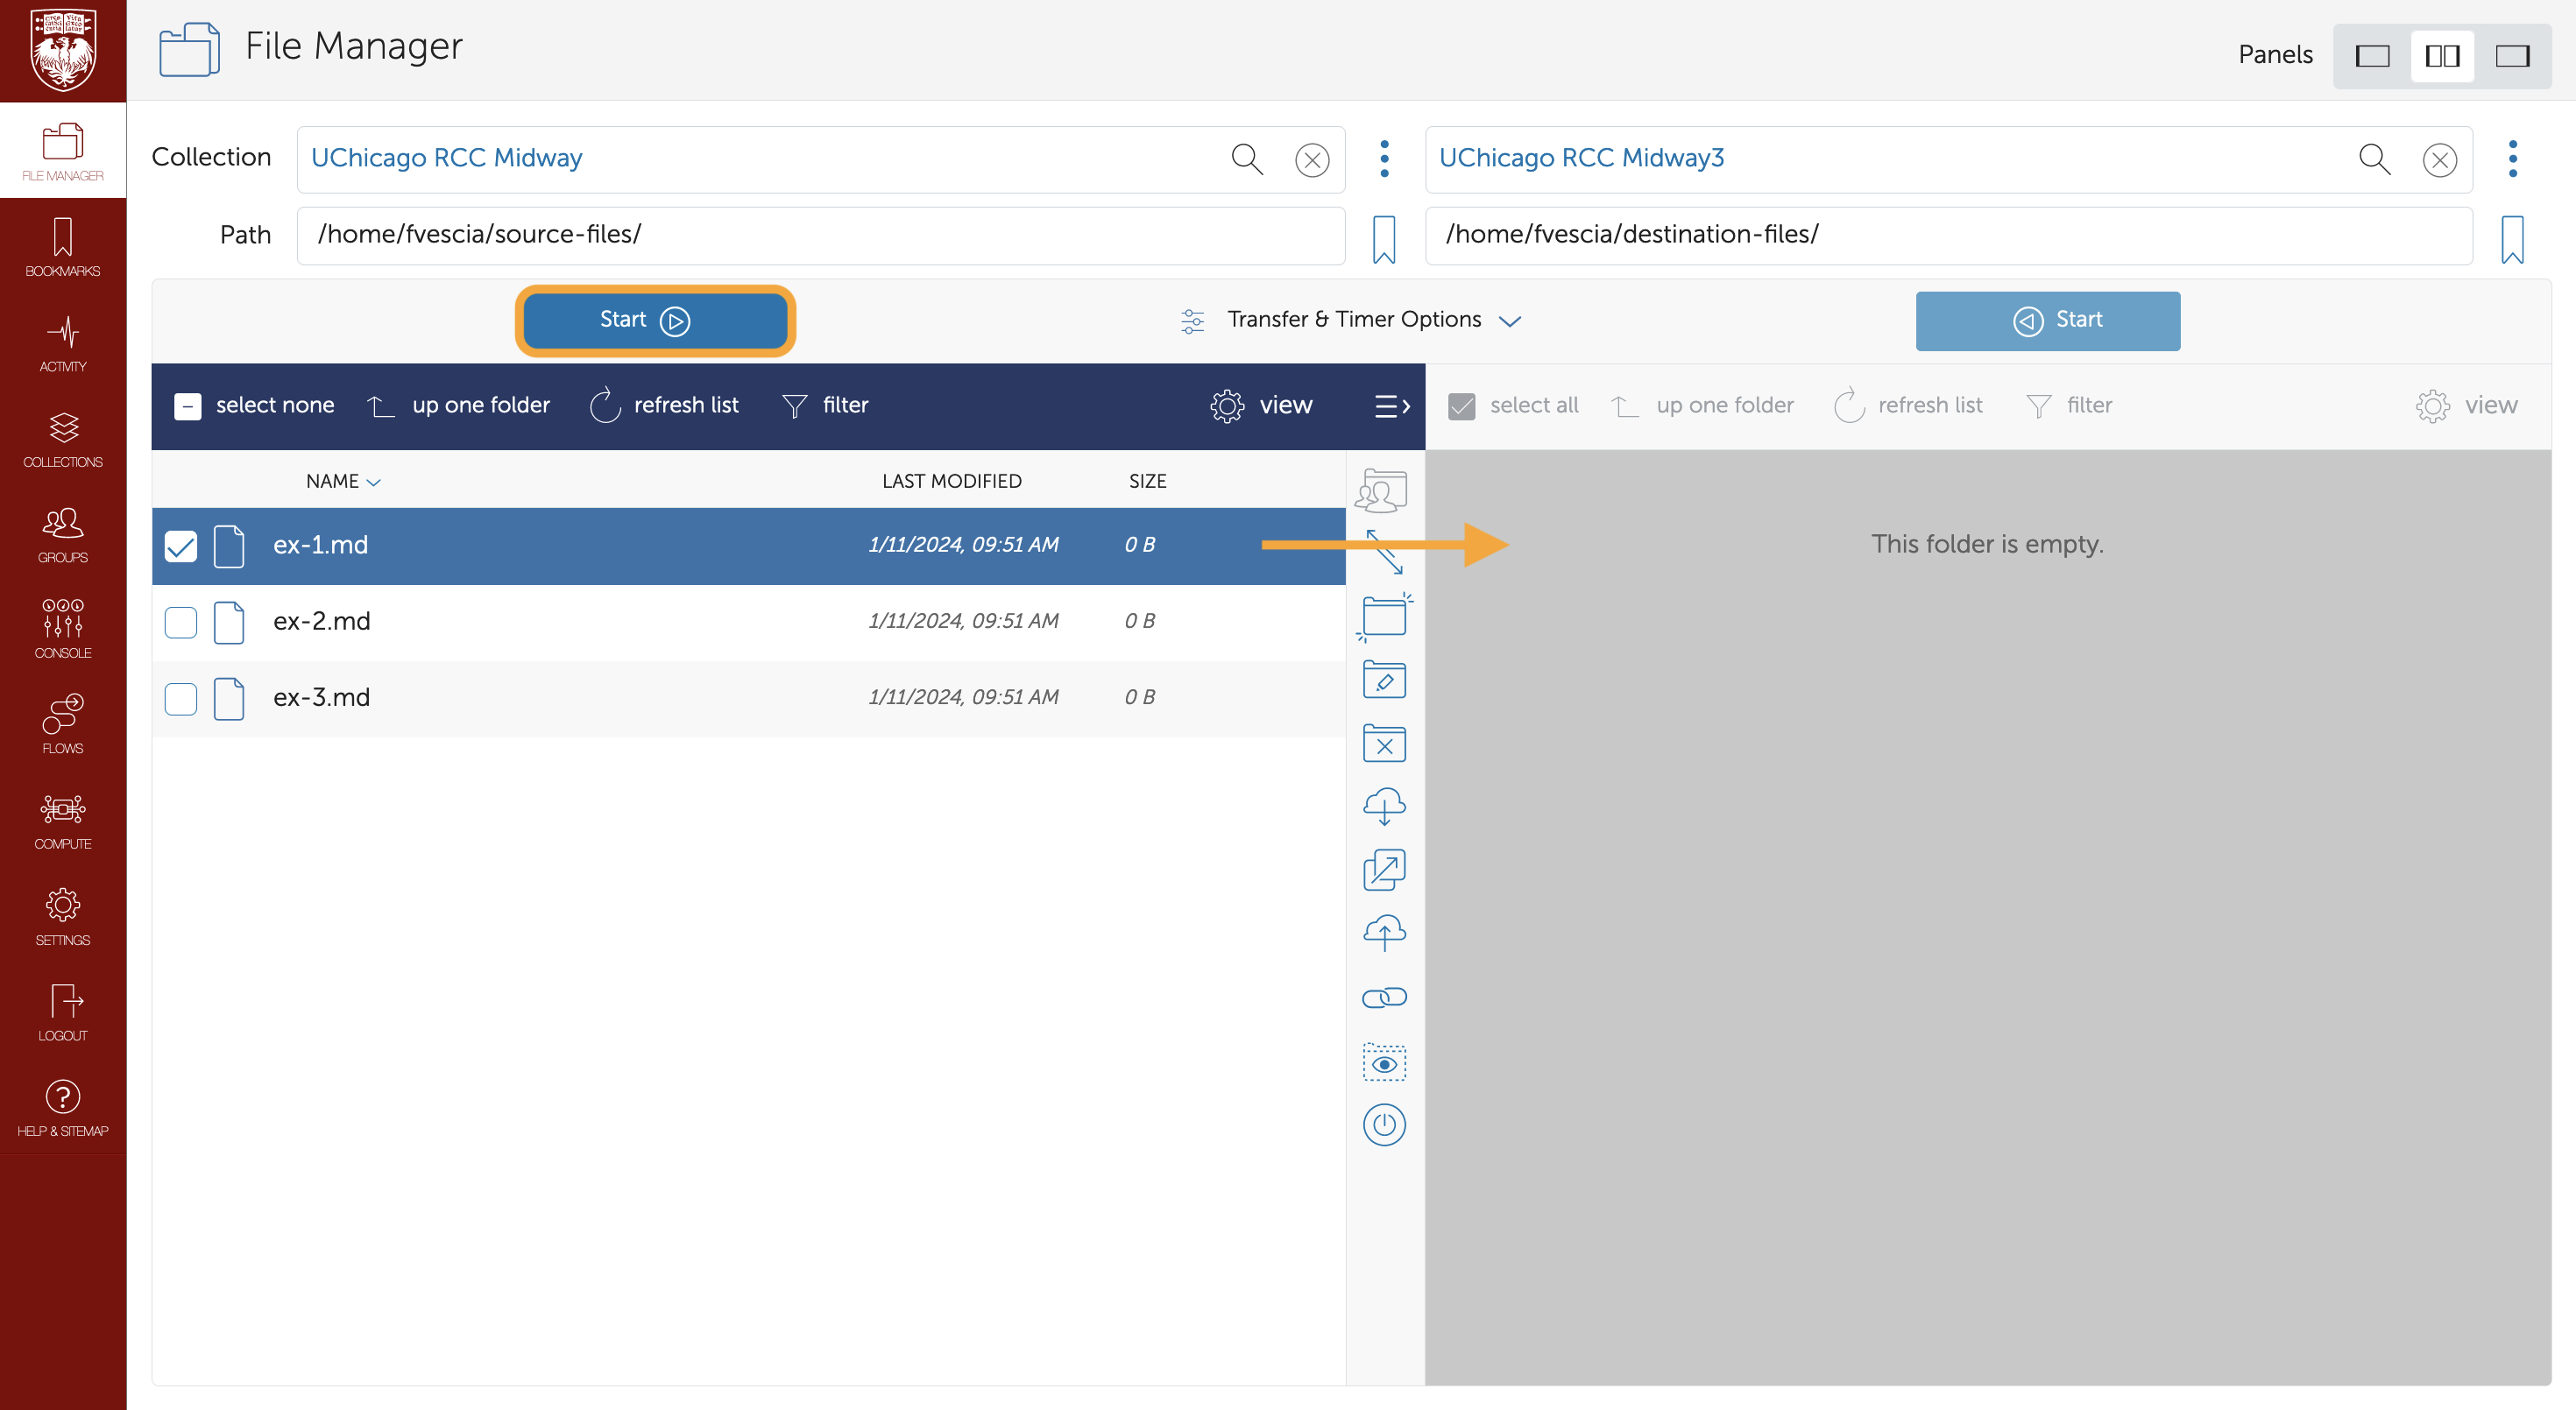Toggle select all in right panel
The width and height of the screenshot is (2576, 1410).
tap(1461, 405)
